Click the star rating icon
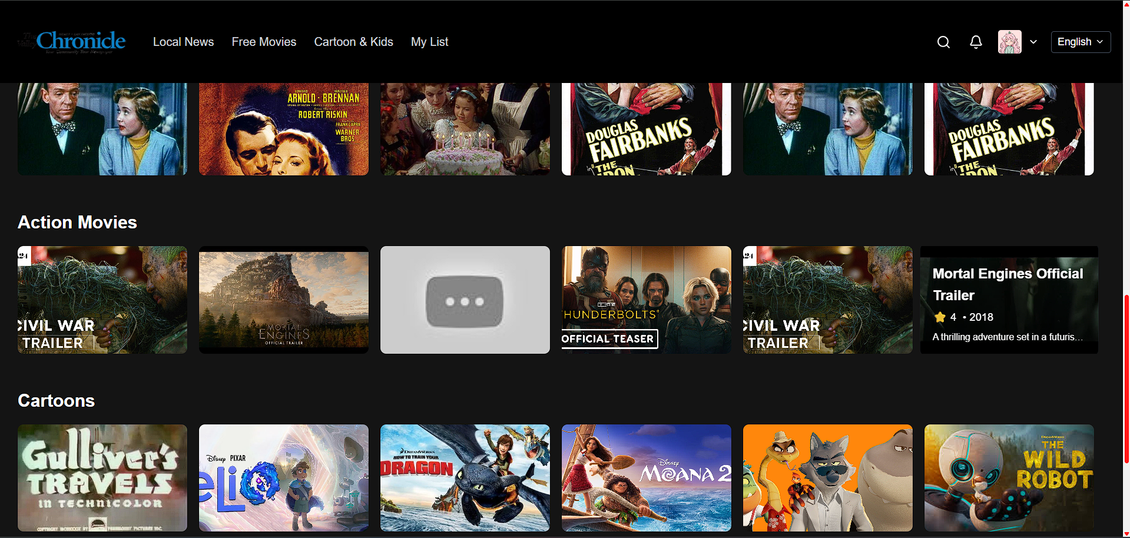 [940, 317]
